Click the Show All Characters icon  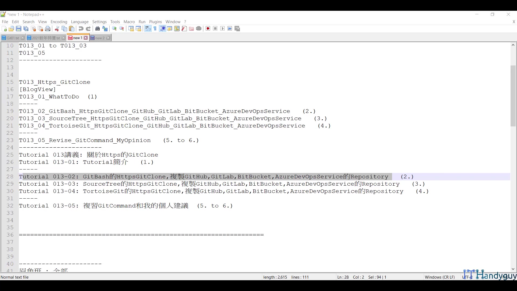[x=155, y=29]
